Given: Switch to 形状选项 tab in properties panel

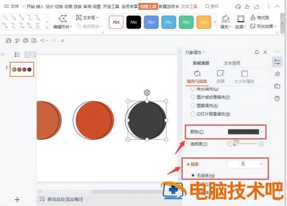Looking at the screenshot, I should (201, 63).
